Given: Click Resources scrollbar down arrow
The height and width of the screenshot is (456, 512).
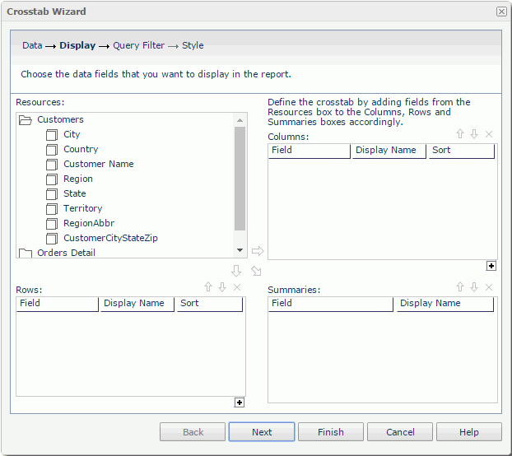Looking at the screenshot, I should 240,250.
